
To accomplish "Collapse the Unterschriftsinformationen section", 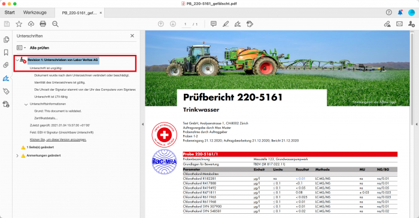I will [26, 104].
